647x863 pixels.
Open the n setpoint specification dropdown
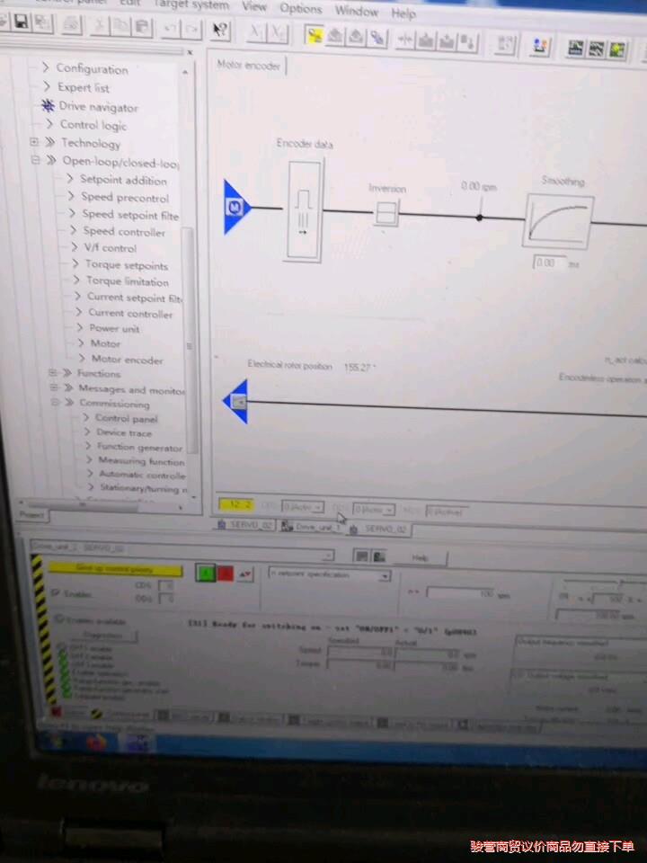330,575
